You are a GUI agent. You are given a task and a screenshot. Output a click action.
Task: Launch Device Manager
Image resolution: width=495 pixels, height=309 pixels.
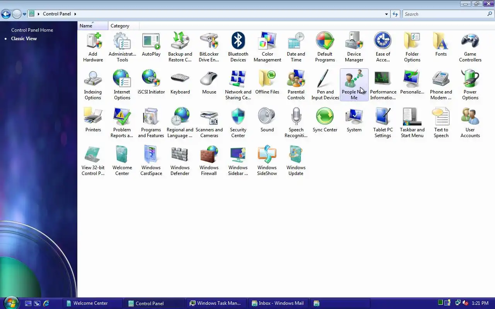(x=354, y=48)
